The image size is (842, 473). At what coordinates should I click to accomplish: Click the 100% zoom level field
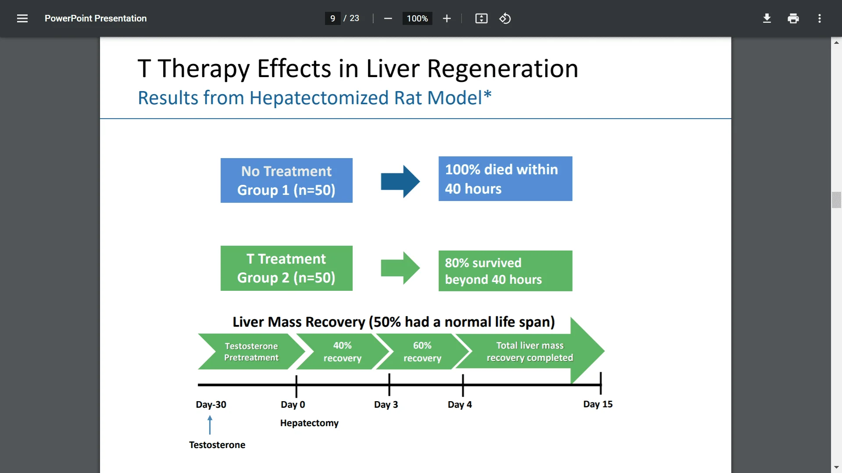point(417,18)
